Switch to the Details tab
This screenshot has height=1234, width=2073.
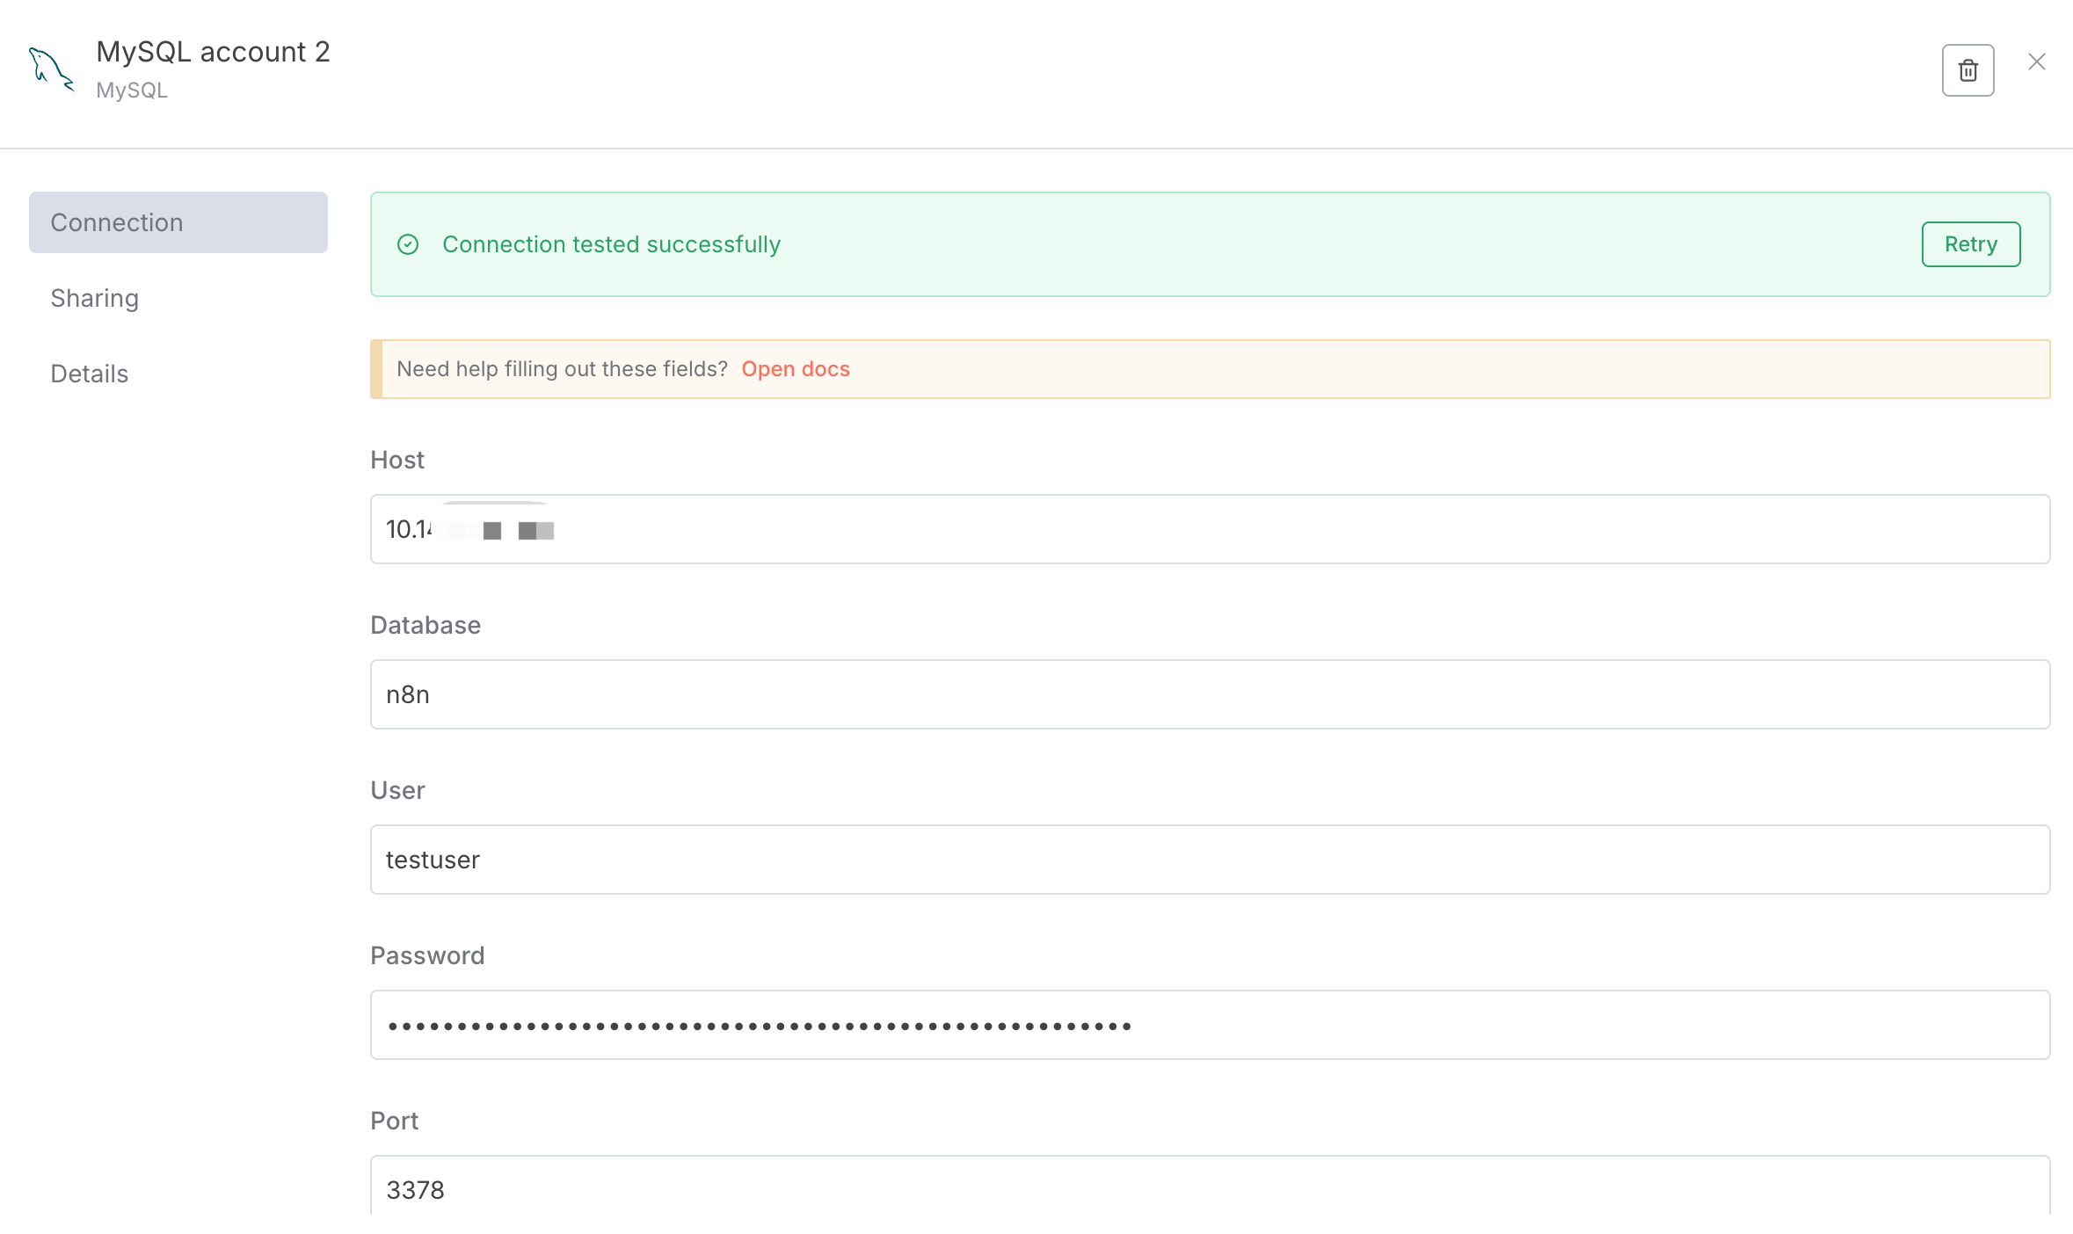click(90, 374)
